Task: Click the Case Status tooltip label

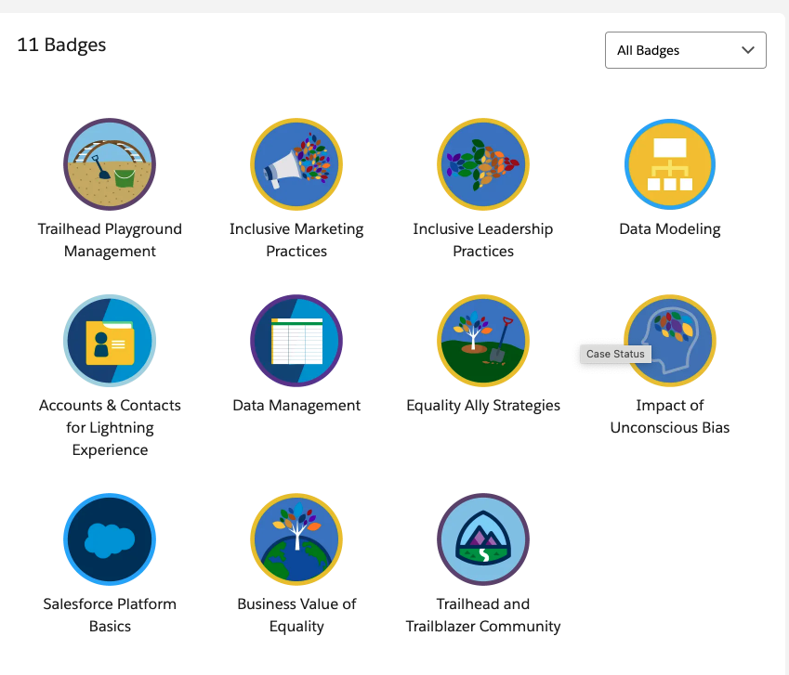Action: [x=615, y=354]
